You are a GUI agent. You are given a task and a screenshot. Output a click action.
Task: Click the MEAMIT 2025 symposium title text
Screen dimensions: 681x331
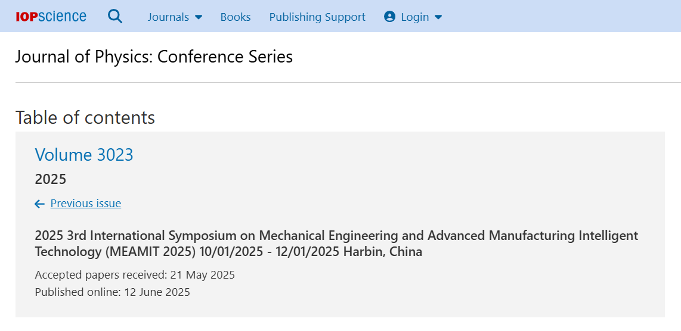pos(336,243)
